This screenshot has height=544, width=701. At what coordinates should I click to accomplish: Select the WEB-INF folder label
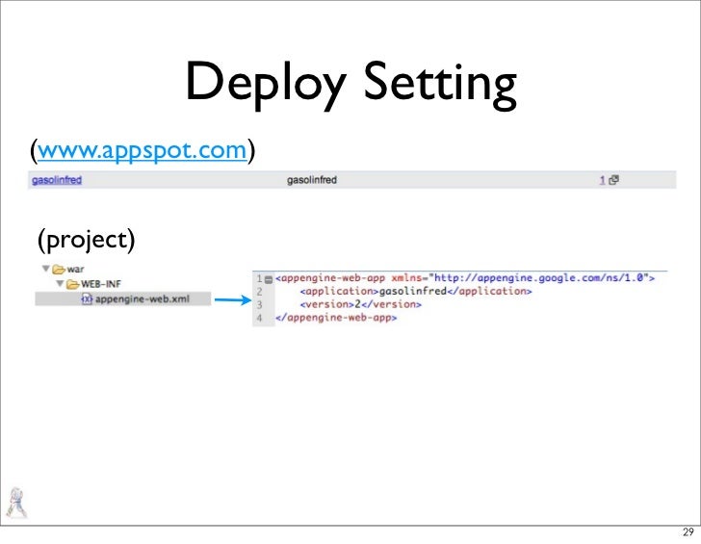coord(100,284)
